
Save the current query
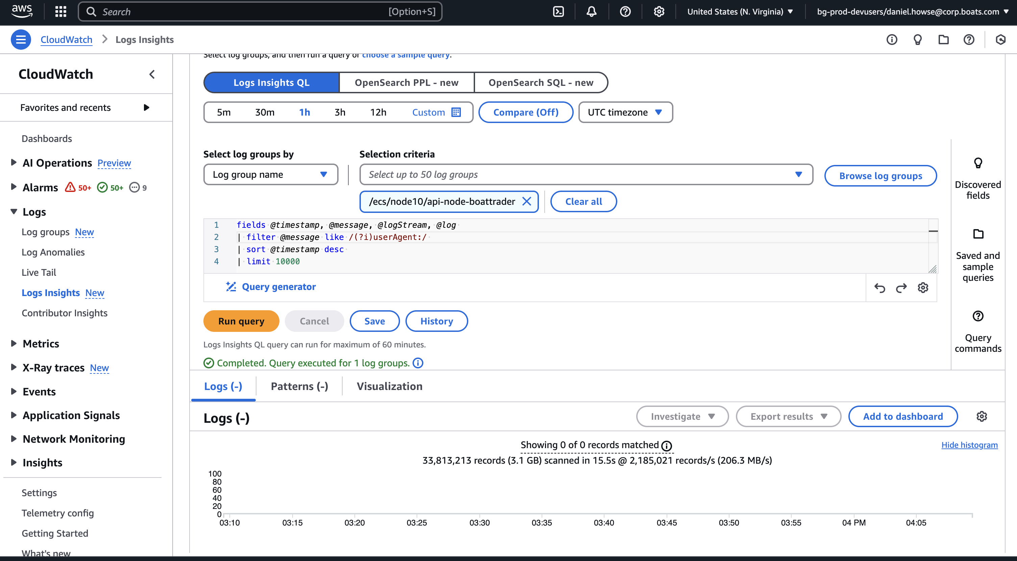coord(374,321)
